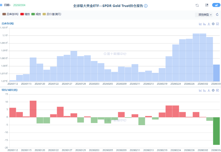Switch 总库存 chart to line view
The image size is (221, 152).
(200, 24)
